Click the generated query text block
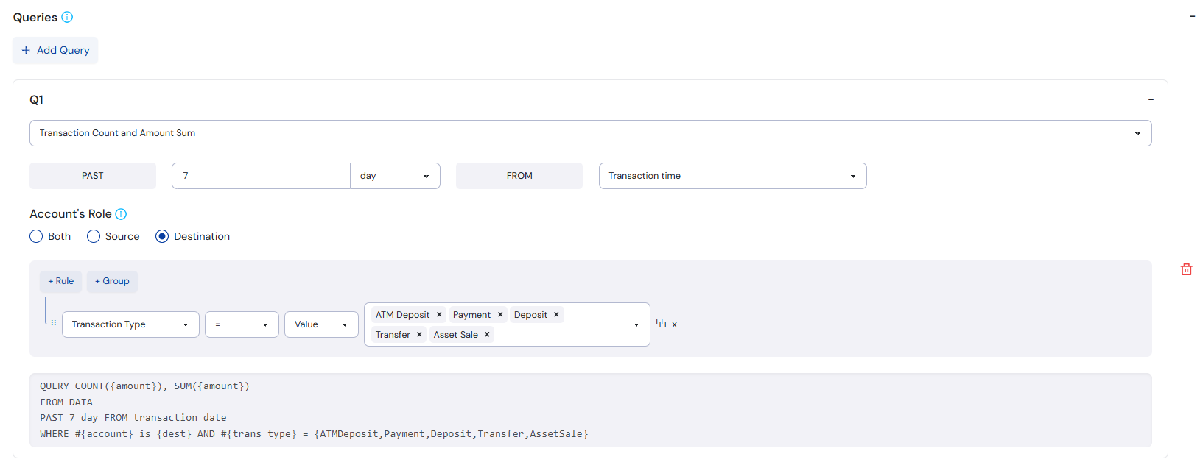 point(590,410)
